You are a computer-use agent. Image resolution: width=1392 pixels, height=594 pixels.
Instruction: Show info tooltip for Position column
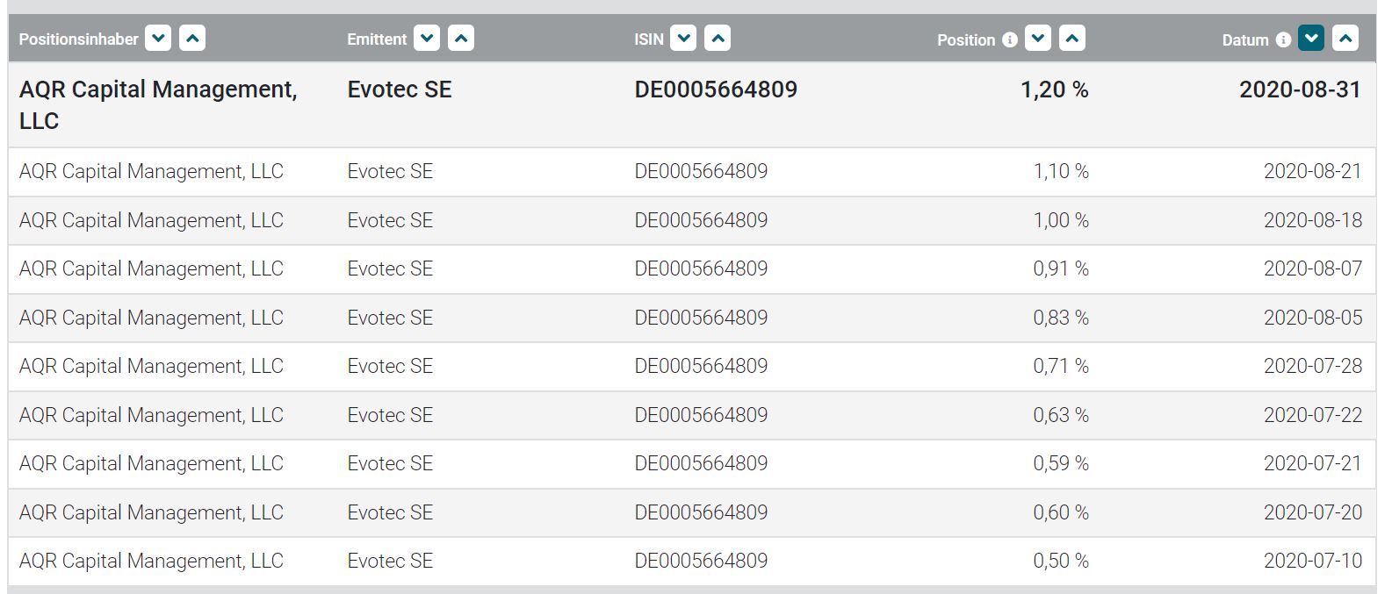pos(1010,39)
